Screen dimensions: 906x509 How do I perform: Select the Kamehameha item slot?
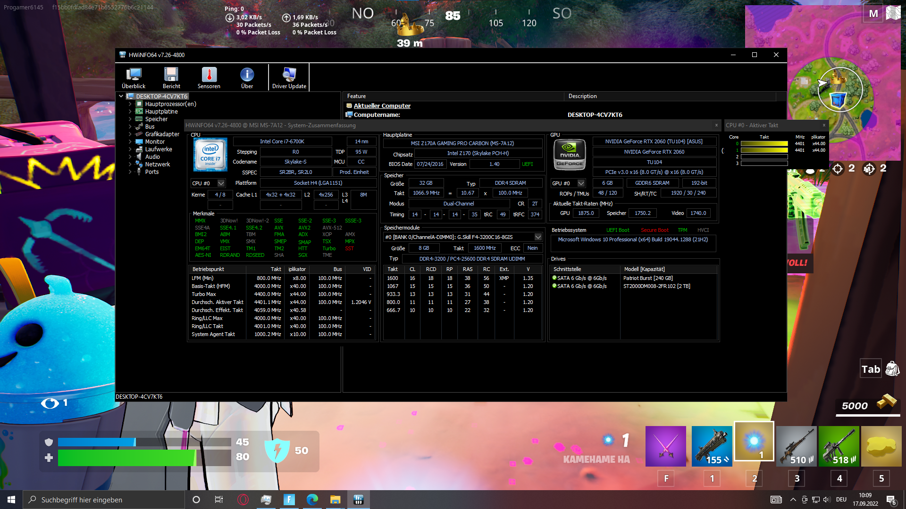754,442
